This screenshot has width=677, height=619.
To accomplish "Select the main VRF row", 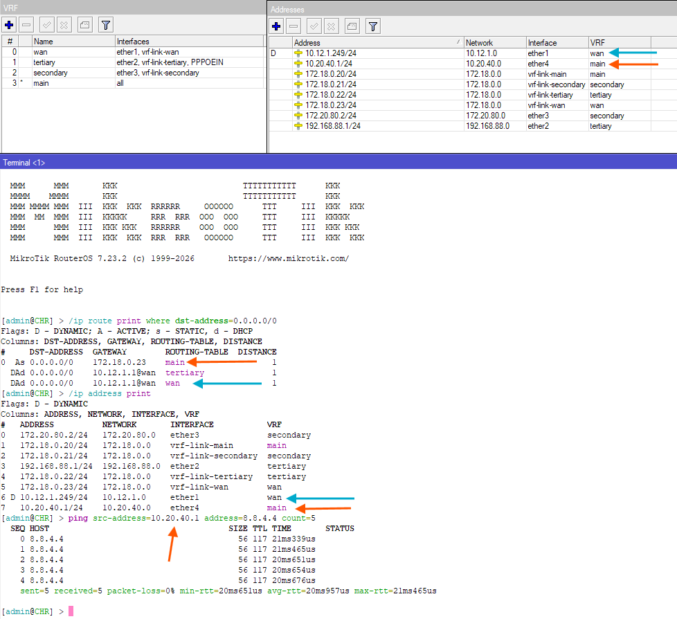I will tap(133, 83).
